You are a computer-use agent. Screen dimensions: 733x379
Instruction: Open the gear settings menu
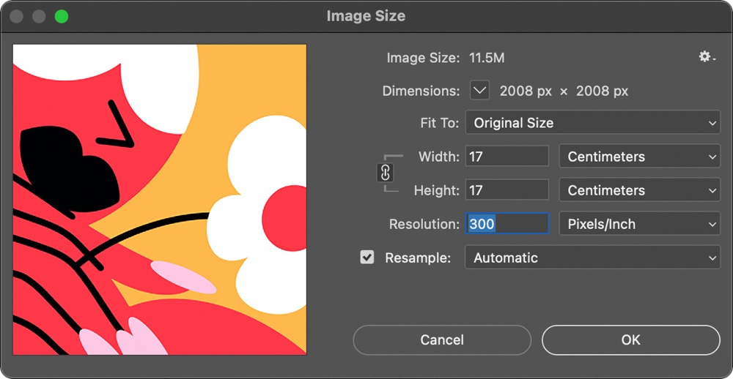point(706,57)
